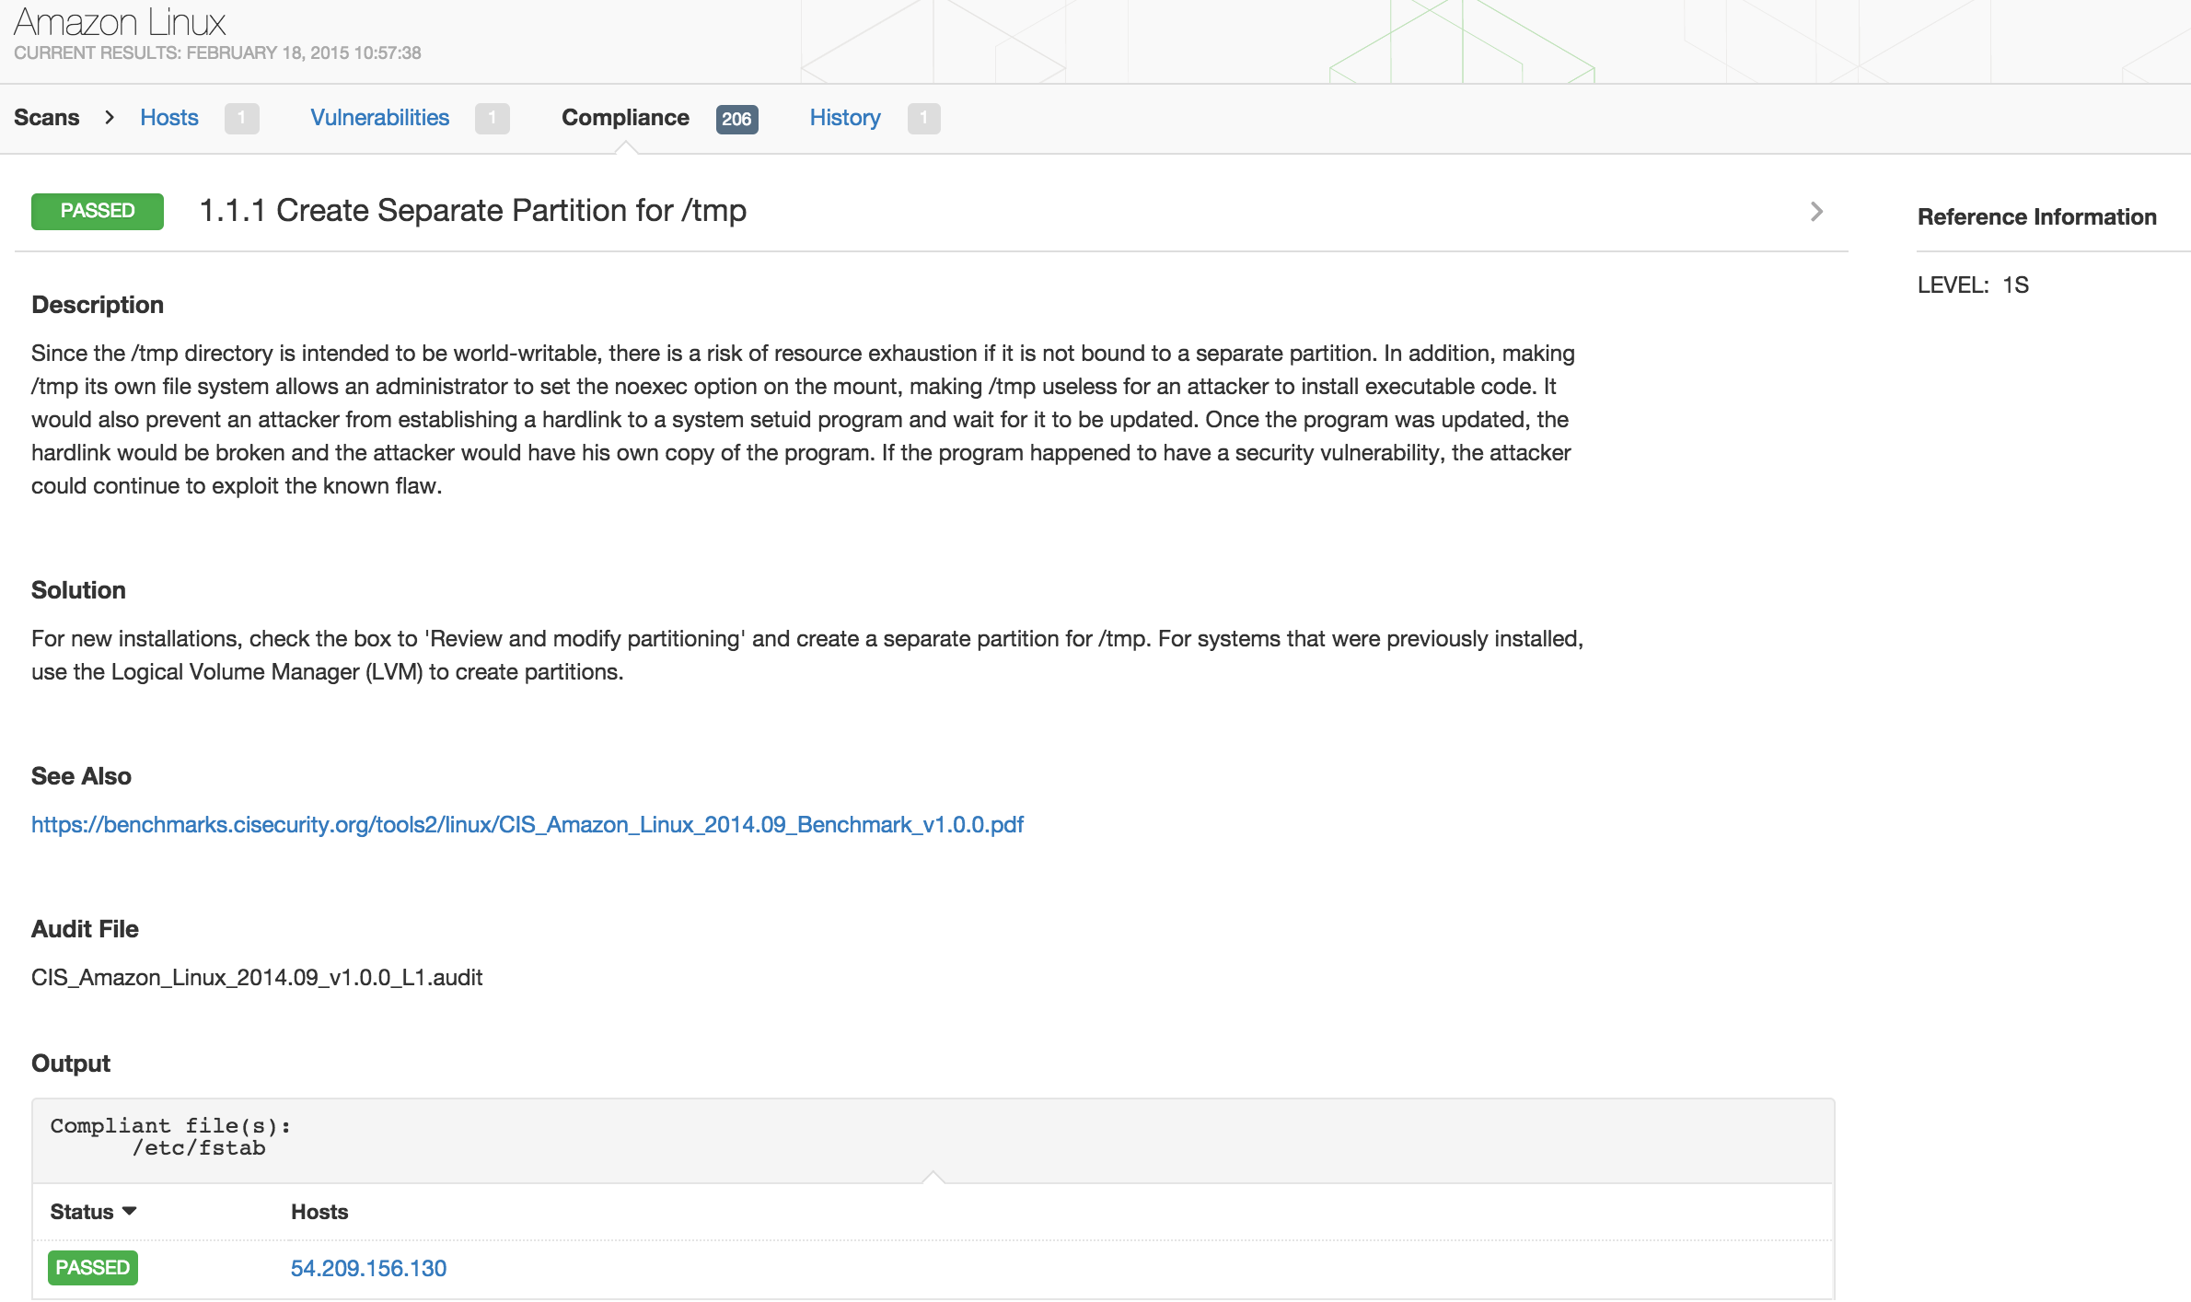The image size is (2191, 1302).
Task: Click the Description heading
Action: pos(98,305)
